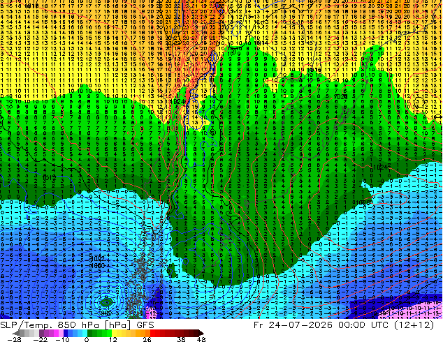Click the '1002' isobar label near the low
Image resolution: width=443 pixels, height=342 pixels.
(97, 259)
